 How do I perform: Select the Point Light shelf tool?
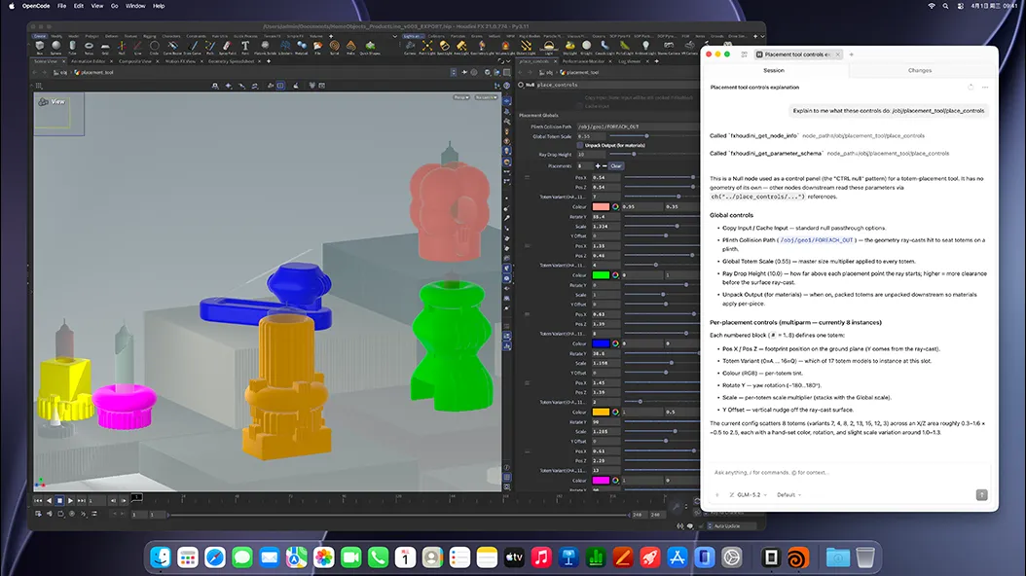coord(427,49)
